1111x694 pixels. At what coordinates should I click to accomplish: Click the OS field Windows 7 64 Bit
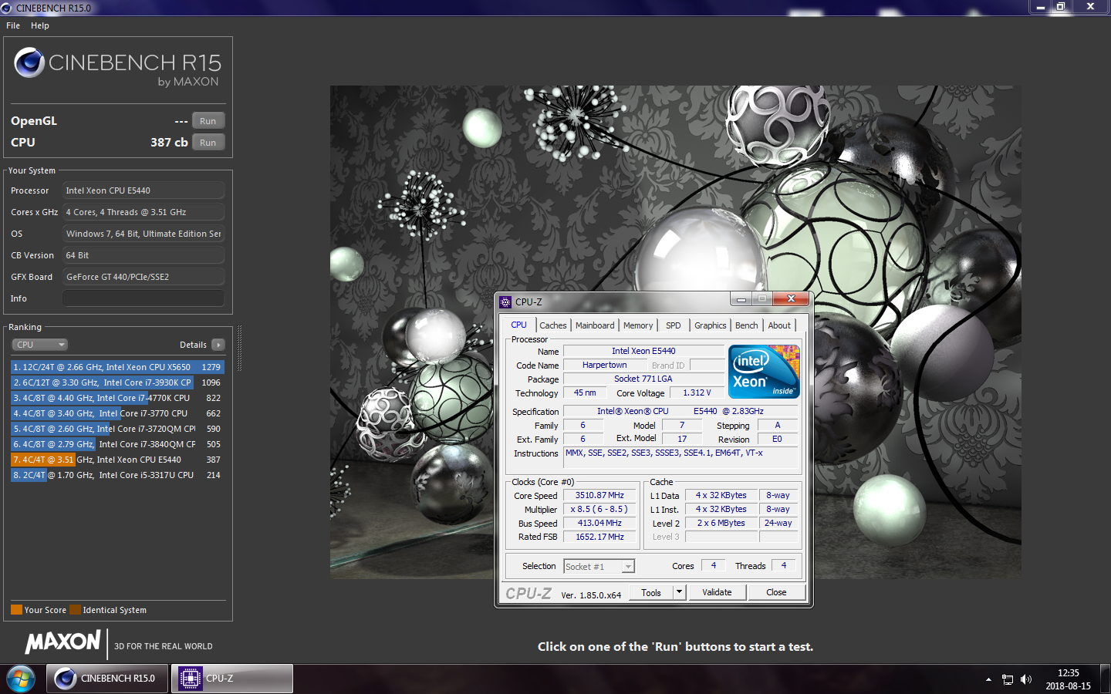click(144, 234)
